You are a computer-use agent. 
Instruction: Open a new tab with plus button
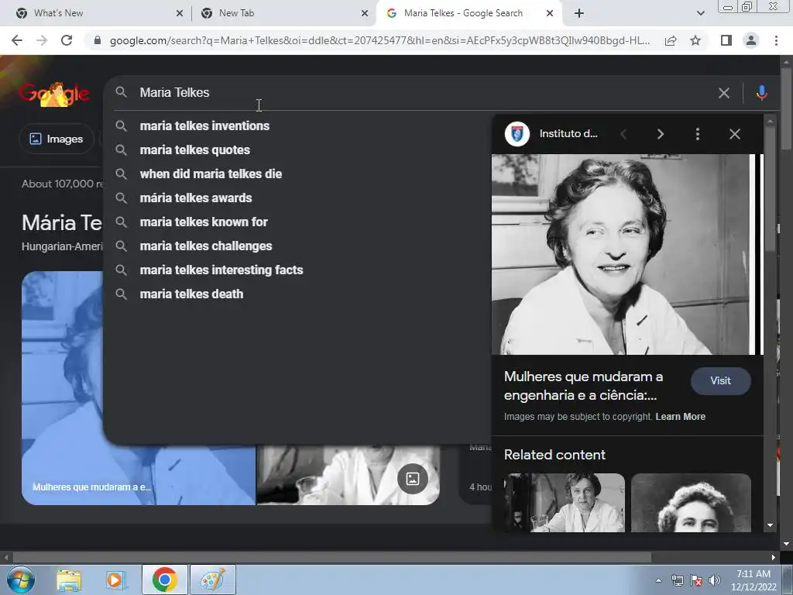[579, 13]
